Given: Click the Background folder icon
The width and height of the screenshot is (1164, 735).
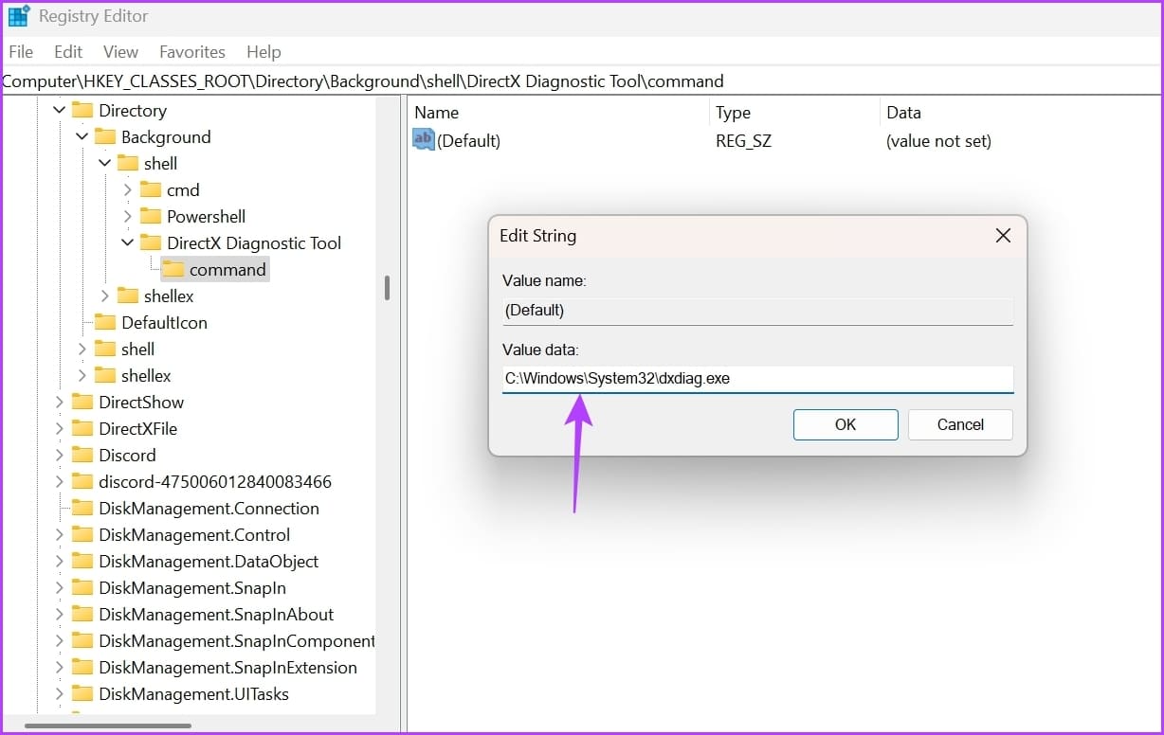Looking at the screenshot, I should 106,137.
